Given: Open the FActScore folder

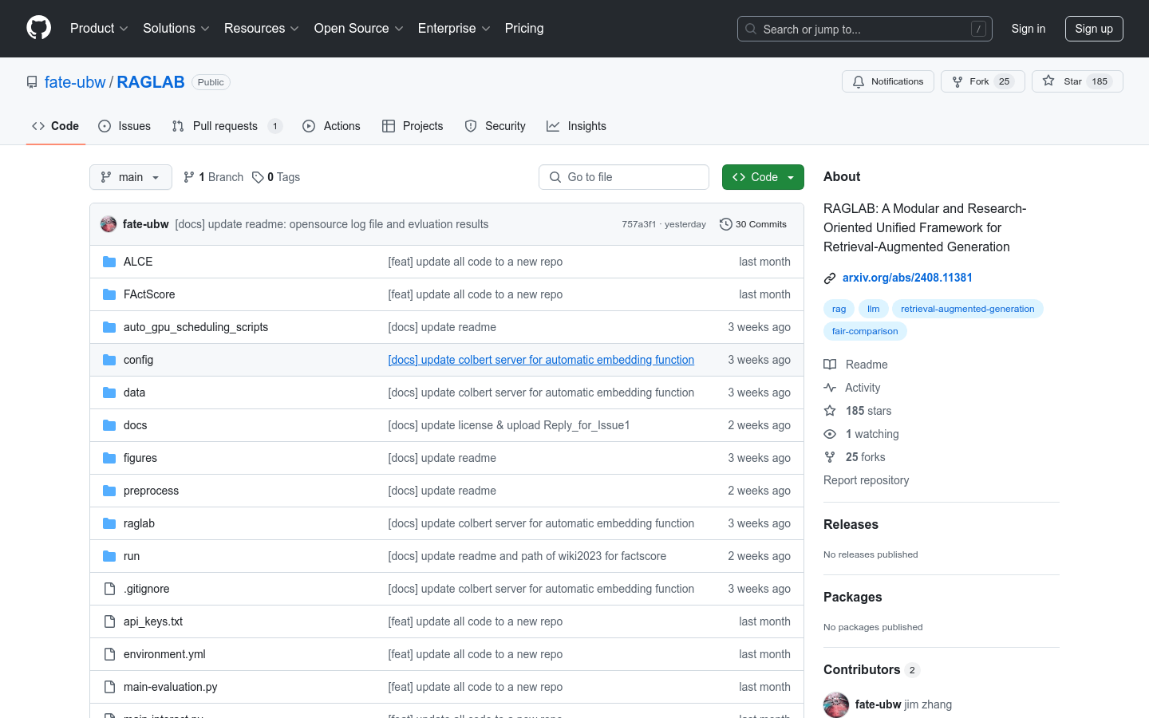Looking at the screenshot, I should (x=149, y=294).
